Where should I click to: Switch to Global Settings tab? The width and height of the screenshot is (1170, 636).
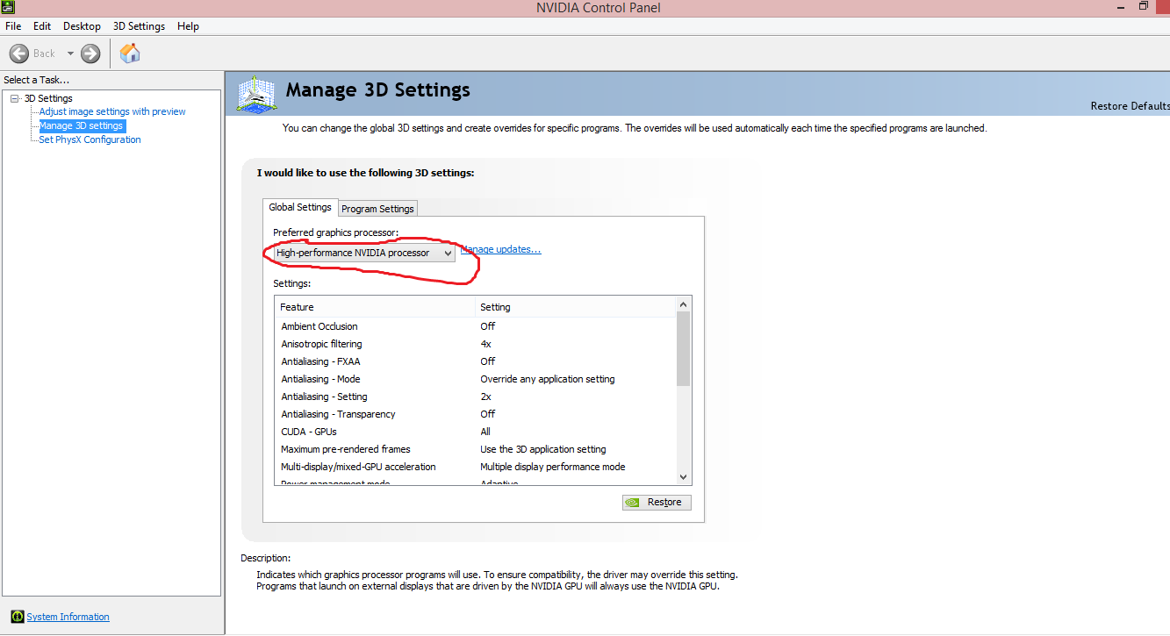coord(300,207)
